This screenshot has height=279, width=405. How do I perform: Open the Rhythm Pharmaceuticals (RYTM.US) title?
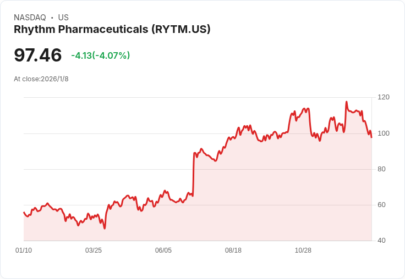tap(112, 30)
